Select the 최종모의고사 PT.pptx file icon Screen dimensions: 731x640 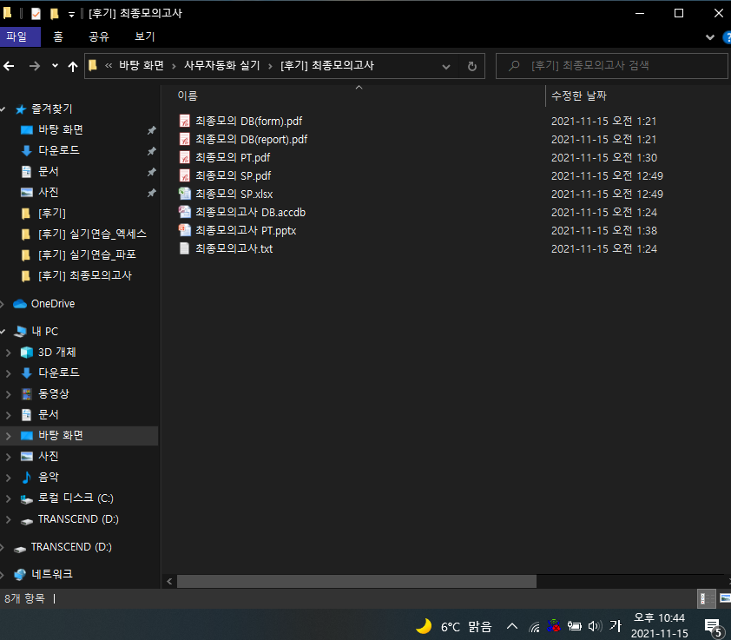pos(184,230)
